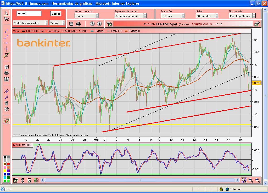Click the add chart icon at bottom left

click(x=15, y=180)
